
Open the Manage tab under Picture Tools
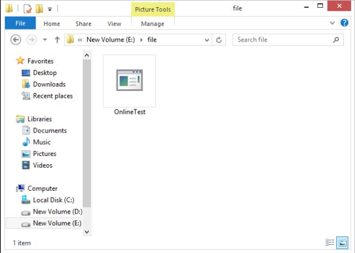pos(153,23)
